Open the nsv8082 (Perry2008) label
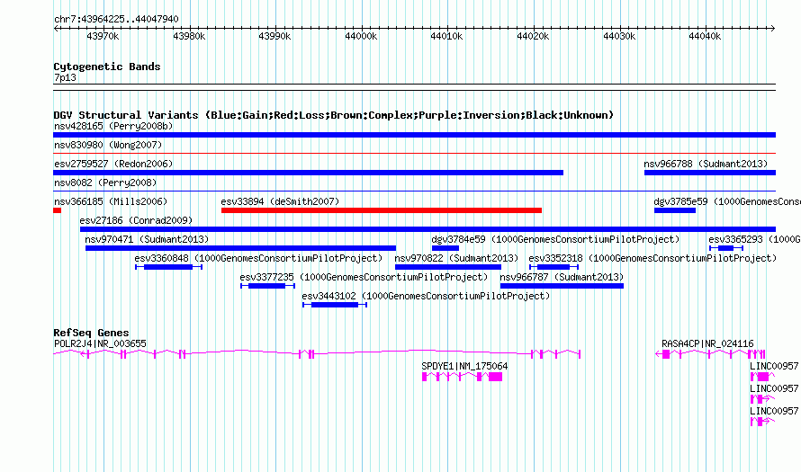 [105, 183]
